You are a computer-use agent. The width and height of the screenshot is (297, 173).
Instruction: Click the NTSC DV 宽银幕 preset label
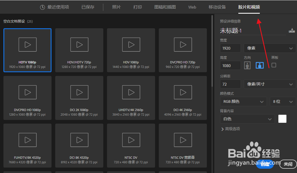pyautogui.click(x=183, y=158)
